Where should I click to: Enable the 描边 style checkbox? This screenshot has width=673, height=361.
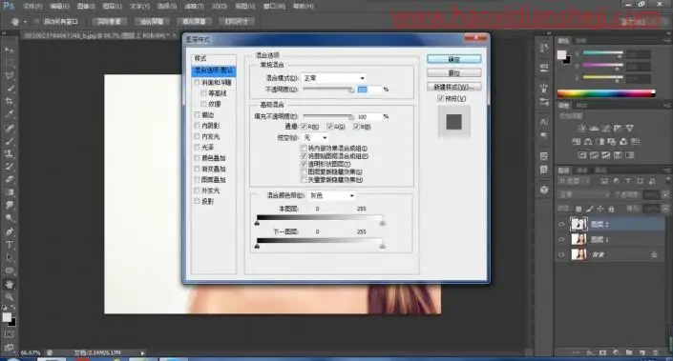197,114
